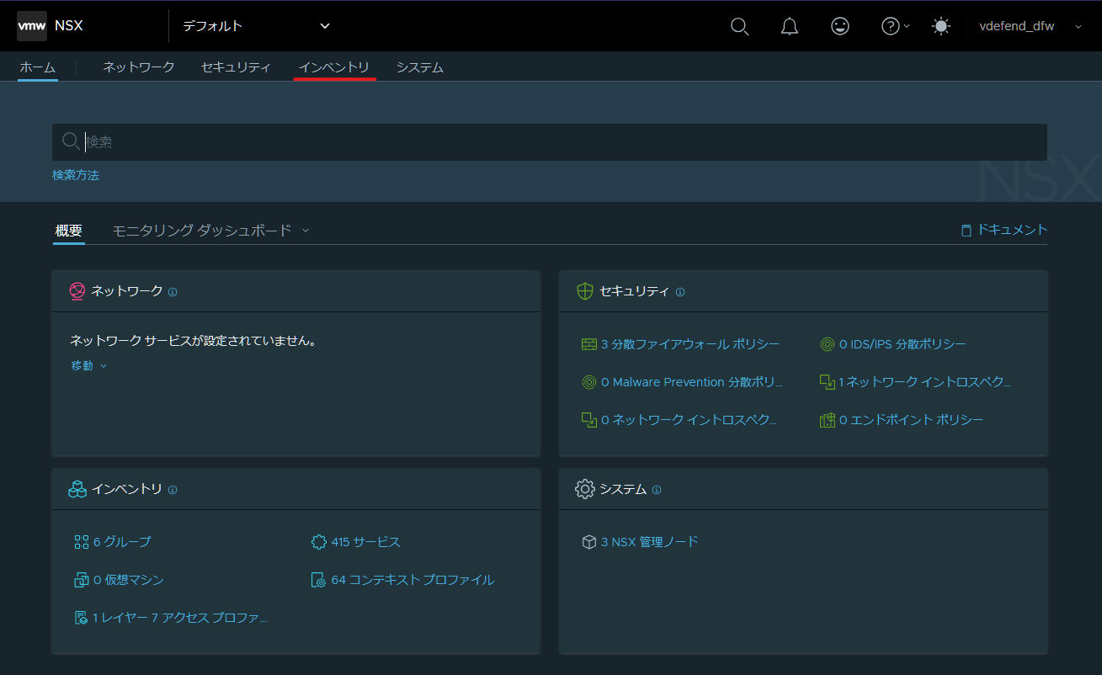Switch to the インベントリ menu tab

tap(334, 67)
